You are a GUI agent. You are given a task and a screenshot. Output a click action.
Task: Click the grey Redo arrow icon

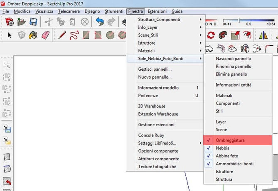(111, 22)
